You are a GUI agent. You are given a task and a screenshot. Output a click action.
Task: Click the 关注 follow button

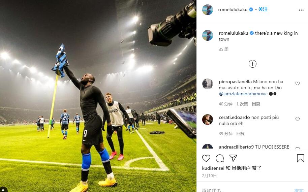(x=263, y=9)
